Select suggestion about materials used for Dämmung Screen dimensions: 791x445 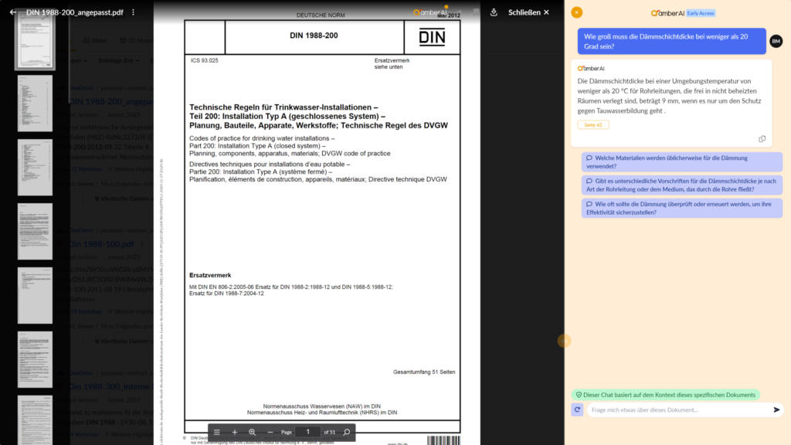tap(681, 161)
